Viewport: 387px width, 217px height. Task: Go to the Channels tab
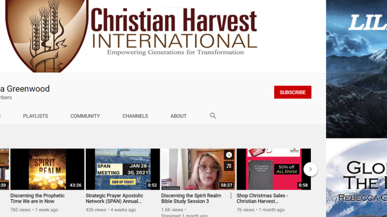pyautogui.click(x=135, y=116)
